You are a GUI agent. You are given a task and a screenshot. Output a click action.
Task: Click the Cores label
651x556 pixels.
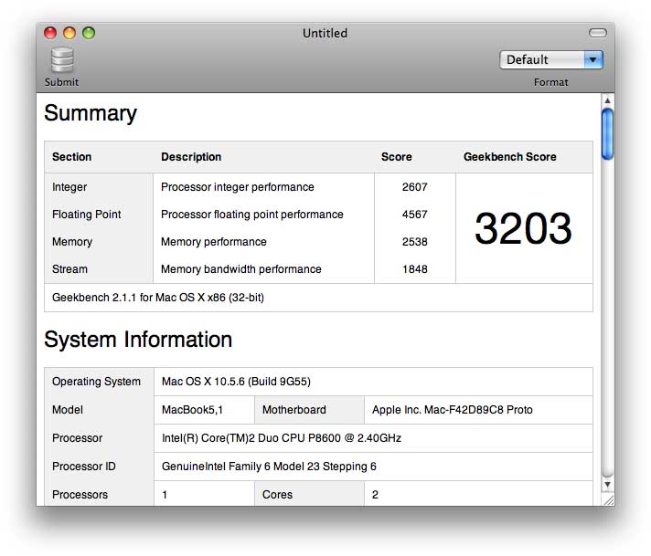point(277,495)
